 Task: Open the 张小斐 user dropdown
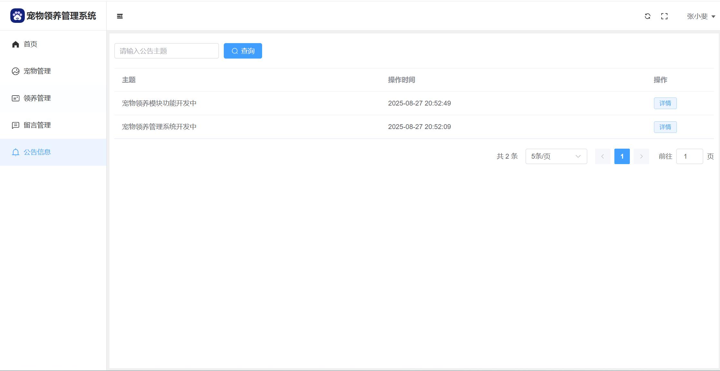[701, 16]
